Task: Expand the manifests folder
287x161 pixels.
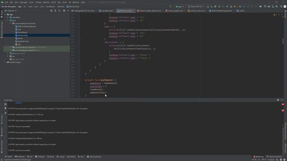Action: coord(8,17)
